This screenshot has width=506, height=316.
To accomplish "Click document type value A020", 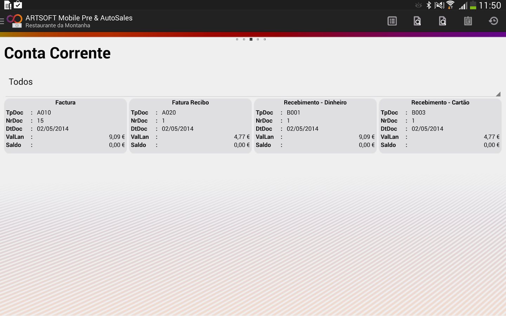I will click(169, 113).
